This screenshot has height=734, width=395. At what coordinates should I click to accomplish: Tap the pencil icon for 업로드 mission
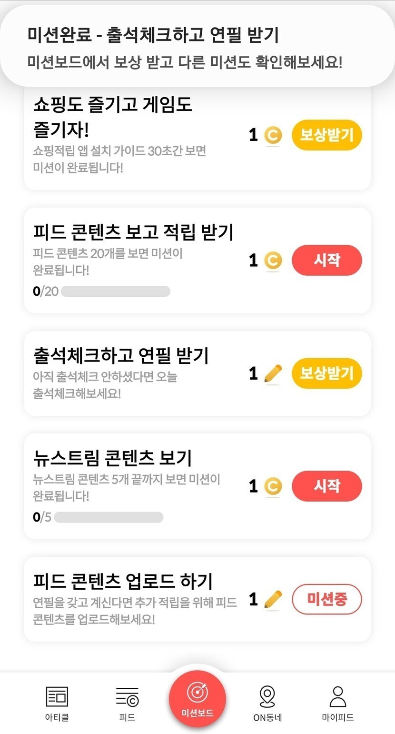(x=273, y=599)
